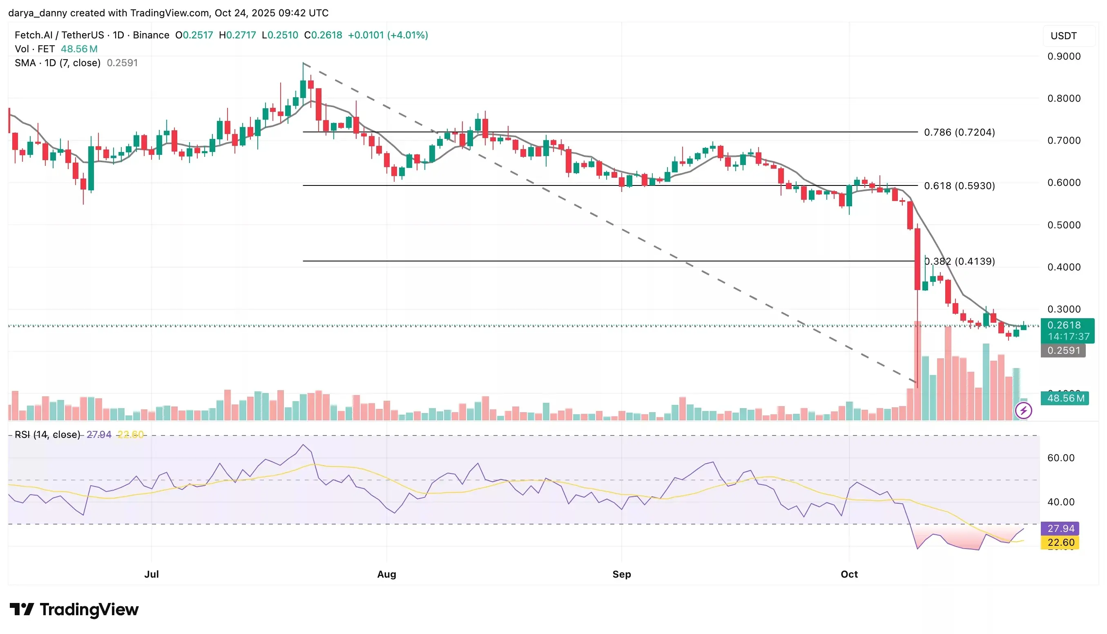The width and height of the screenshot is (1107, 634).
Task: Click the 60.00 level on the RSI axis
Action: point(1060,458)
